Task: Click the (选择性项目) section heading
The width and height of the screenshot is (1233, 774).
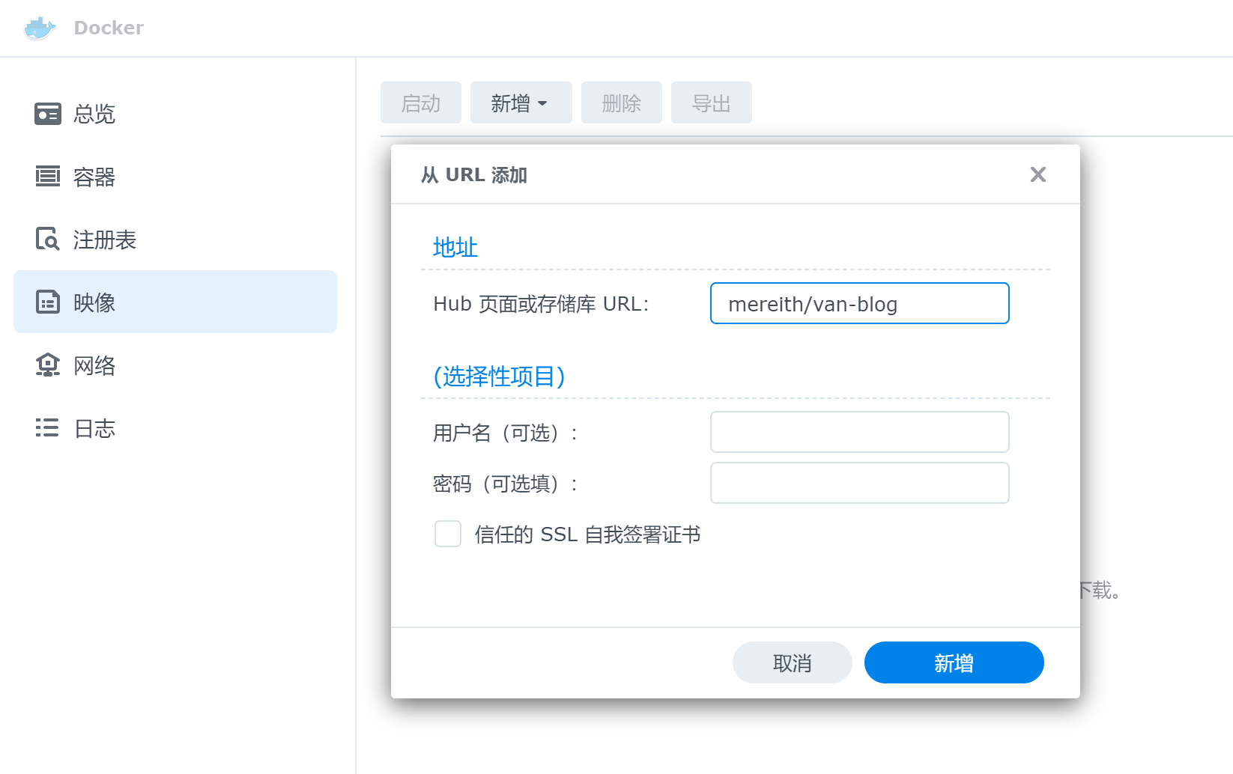Action: (x=500, y=376)
